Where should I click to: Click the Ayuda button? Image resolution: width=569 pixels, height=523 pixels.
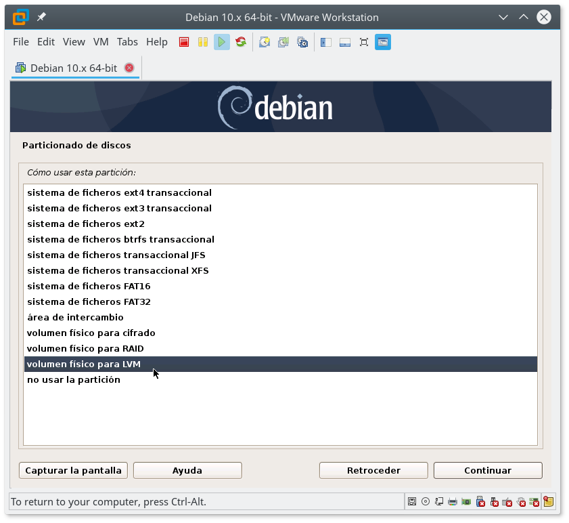pos(187,471)
